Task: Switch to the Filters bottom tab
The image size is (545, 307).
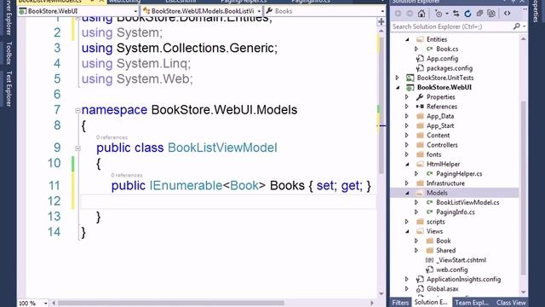Action: [x=400, y=303]
